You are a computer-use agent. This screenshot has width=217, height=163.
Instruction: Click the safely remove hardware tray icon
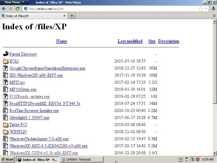pyautogui.click(x=193, y=159)
